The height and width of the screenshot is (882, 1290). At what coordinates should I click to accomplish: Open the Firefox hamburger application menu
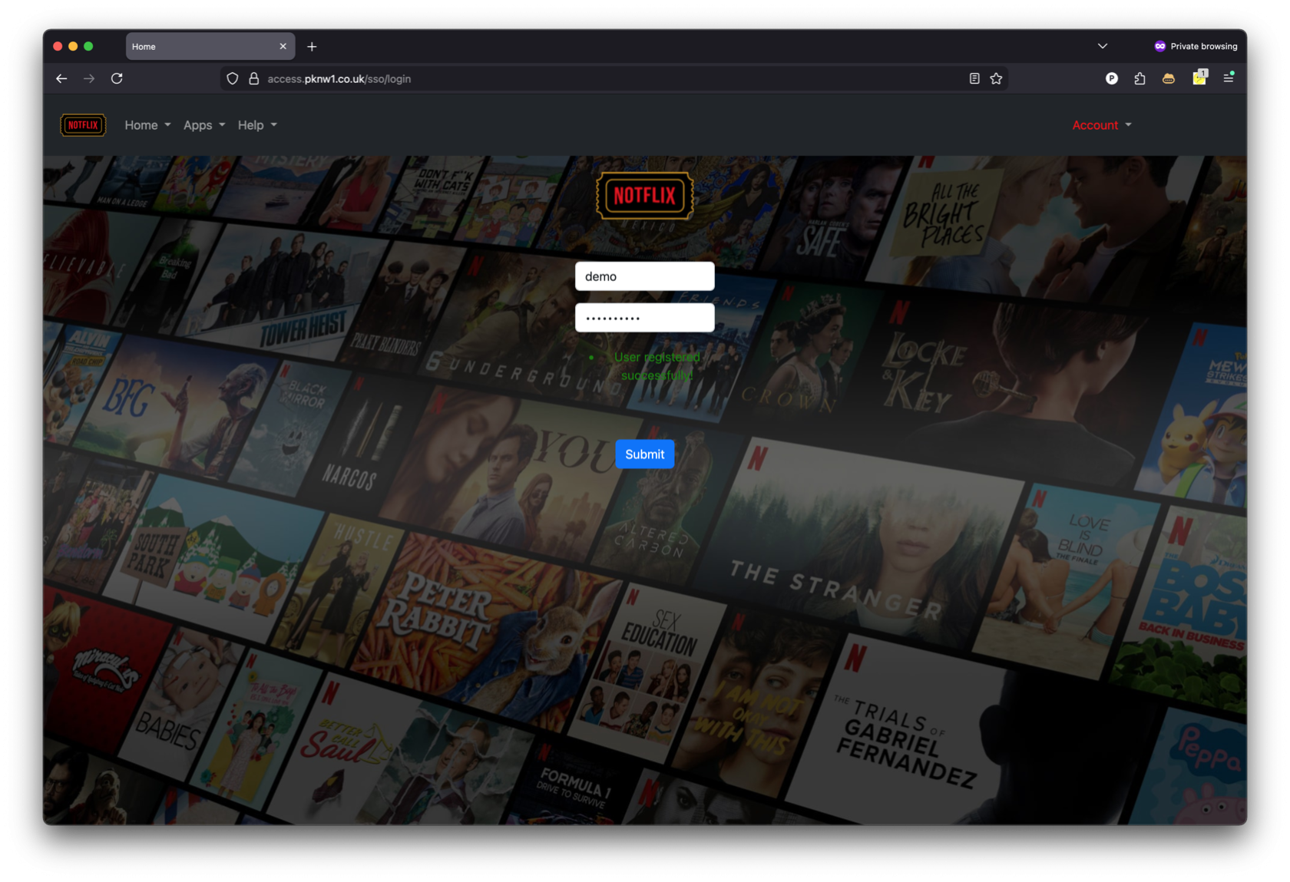[1229, 78]
